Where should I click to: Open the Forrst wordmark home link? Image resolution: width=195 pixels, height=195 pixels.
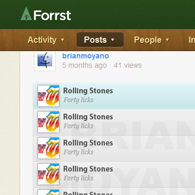tap(52, 16)
